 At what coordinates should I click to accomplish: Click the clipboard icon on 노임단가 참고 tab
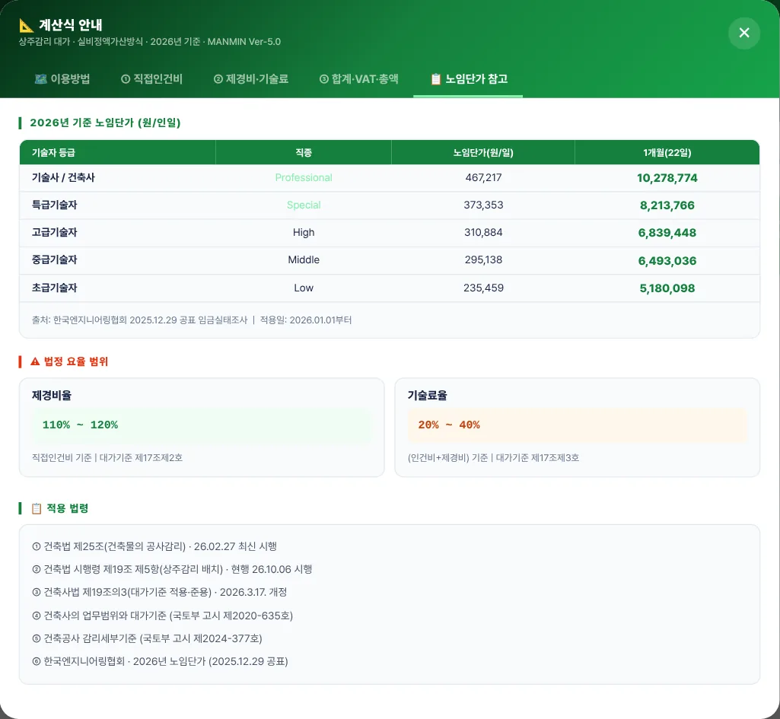(x=436, y=78)
